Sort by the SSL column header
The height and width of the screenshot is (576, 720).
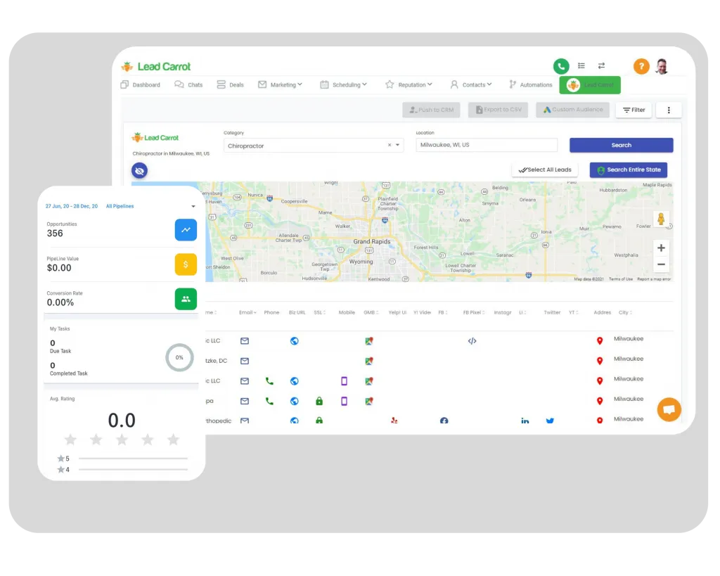(320, 312)
